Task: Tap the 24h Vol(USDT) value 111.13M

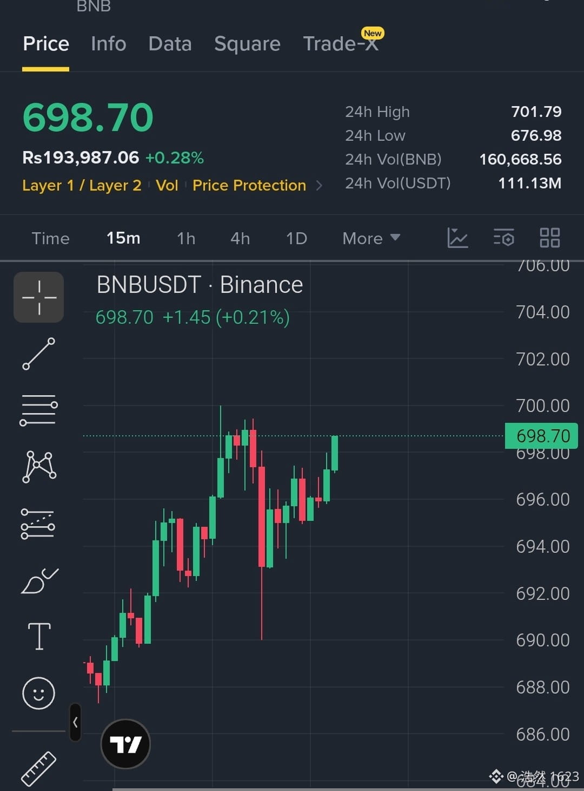Action: point(530,183)
